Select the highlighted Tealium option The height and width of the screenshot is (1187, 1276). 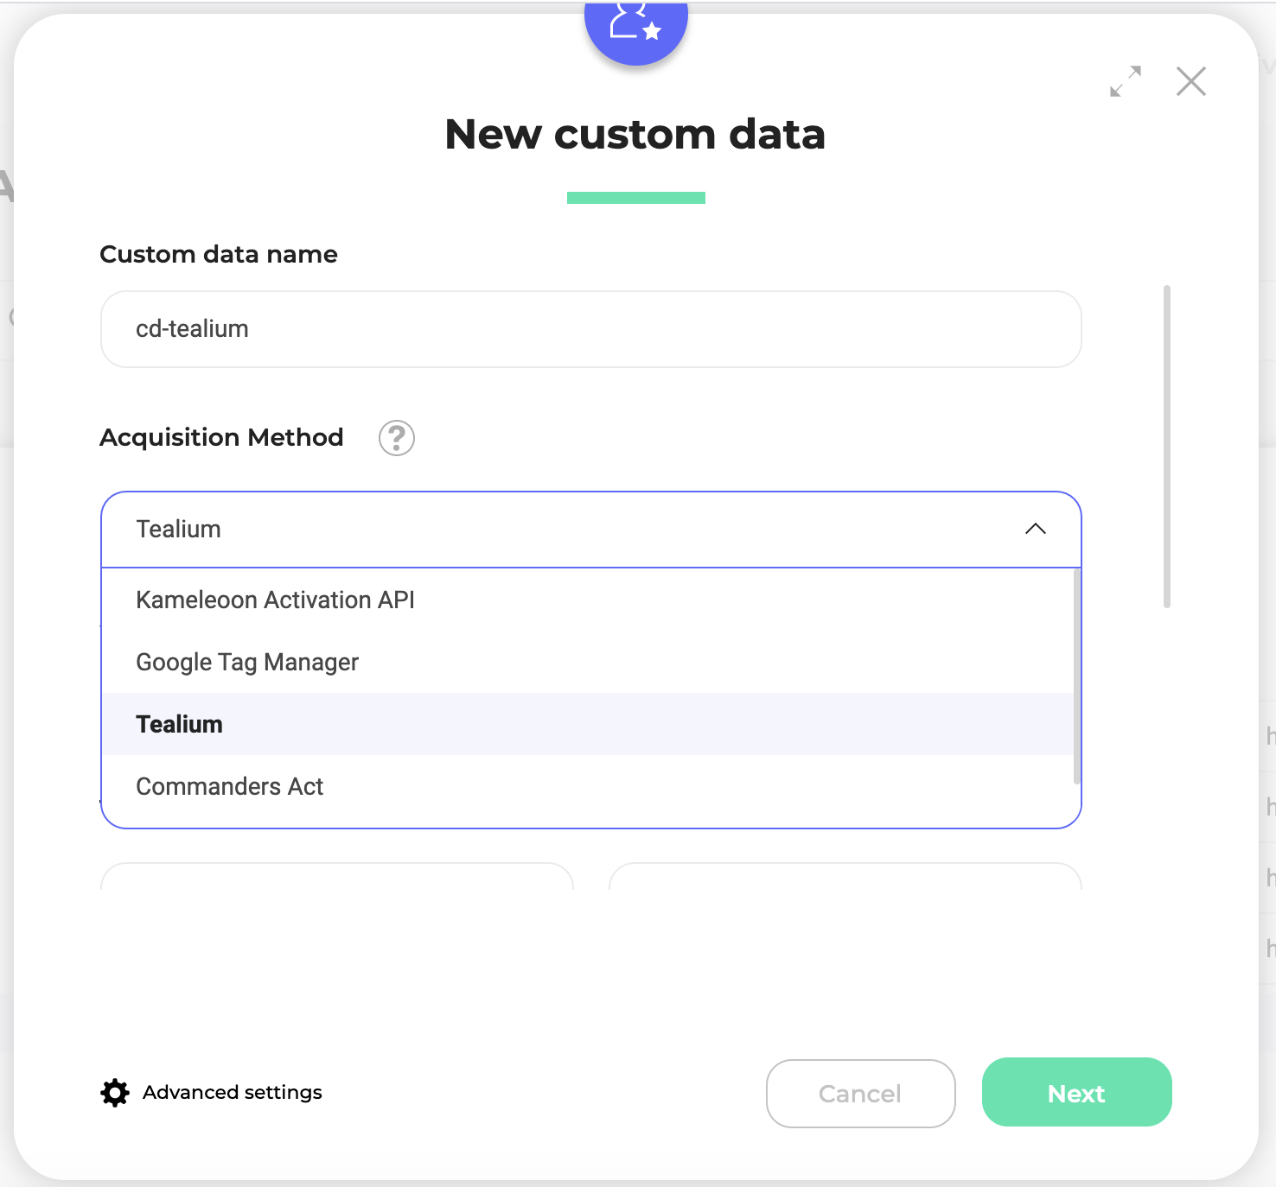180,724
